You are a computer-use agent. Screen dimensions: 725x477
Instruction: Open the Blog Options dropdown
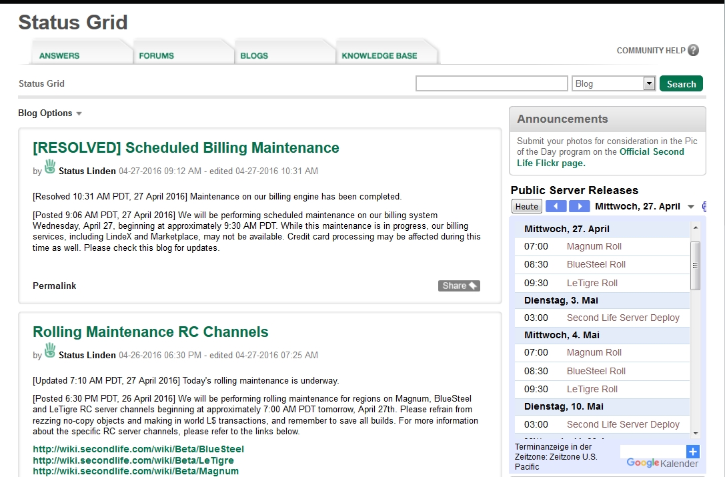tap(49, 113)
